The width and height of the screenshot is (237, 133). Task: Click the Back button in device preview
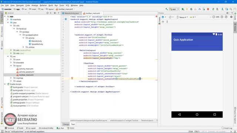point(179,115)
